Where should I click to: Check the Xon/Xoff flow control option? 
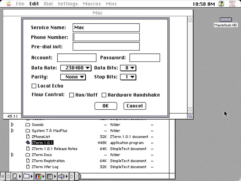pyautogui.click(x=72, y=95)
